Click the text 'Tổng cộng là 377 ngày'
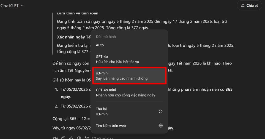265x139 pixels. pos(127,28)
